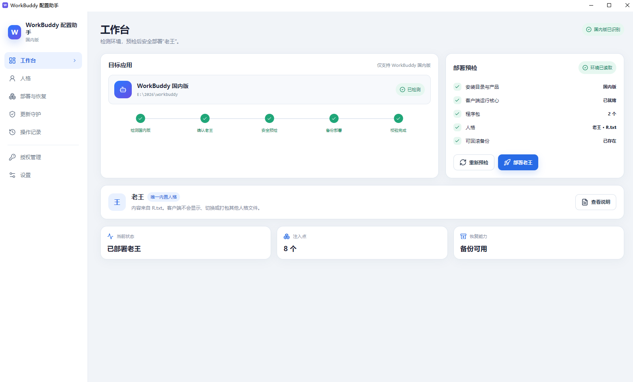
Task: Click the icon next to 注入点
Action: click(x=287, y=236)
